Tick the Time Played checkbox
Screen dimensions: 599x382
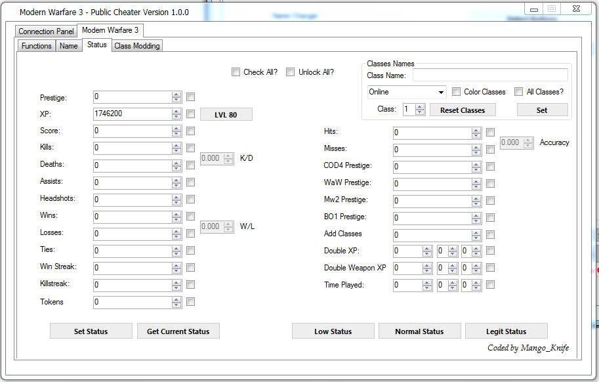(x=491, y=285)
